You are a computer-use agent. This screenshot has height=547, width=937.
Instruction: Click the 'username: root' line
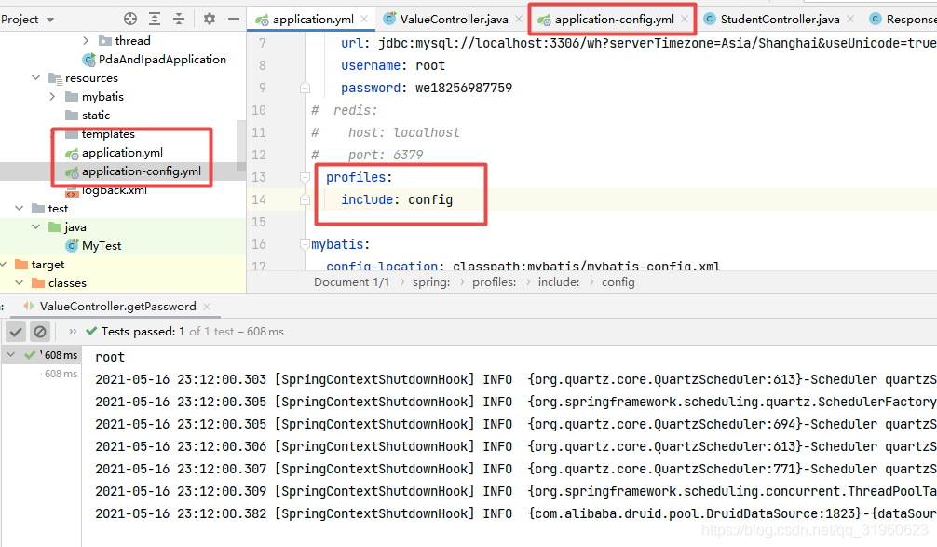point(393,65)
